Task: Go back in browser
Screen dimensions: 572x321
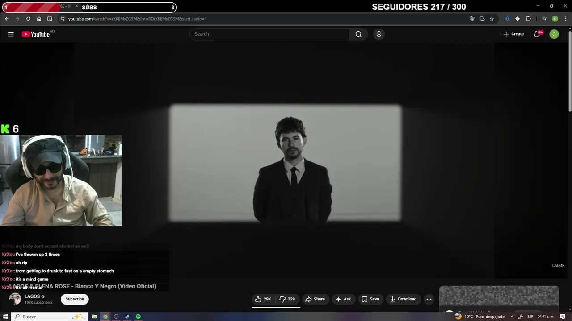Action: (7, 19)
